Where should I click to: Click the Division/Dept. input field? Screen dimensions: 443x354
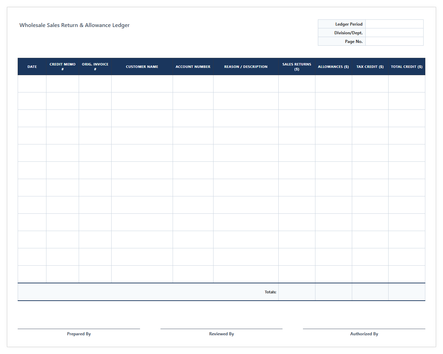click(394, 33)
